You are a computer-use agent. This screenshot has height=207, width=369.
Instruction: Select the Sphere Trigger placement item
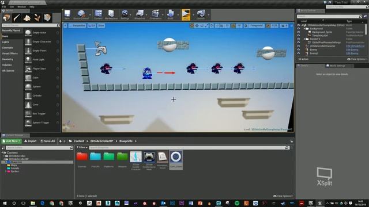pos(42,122)
